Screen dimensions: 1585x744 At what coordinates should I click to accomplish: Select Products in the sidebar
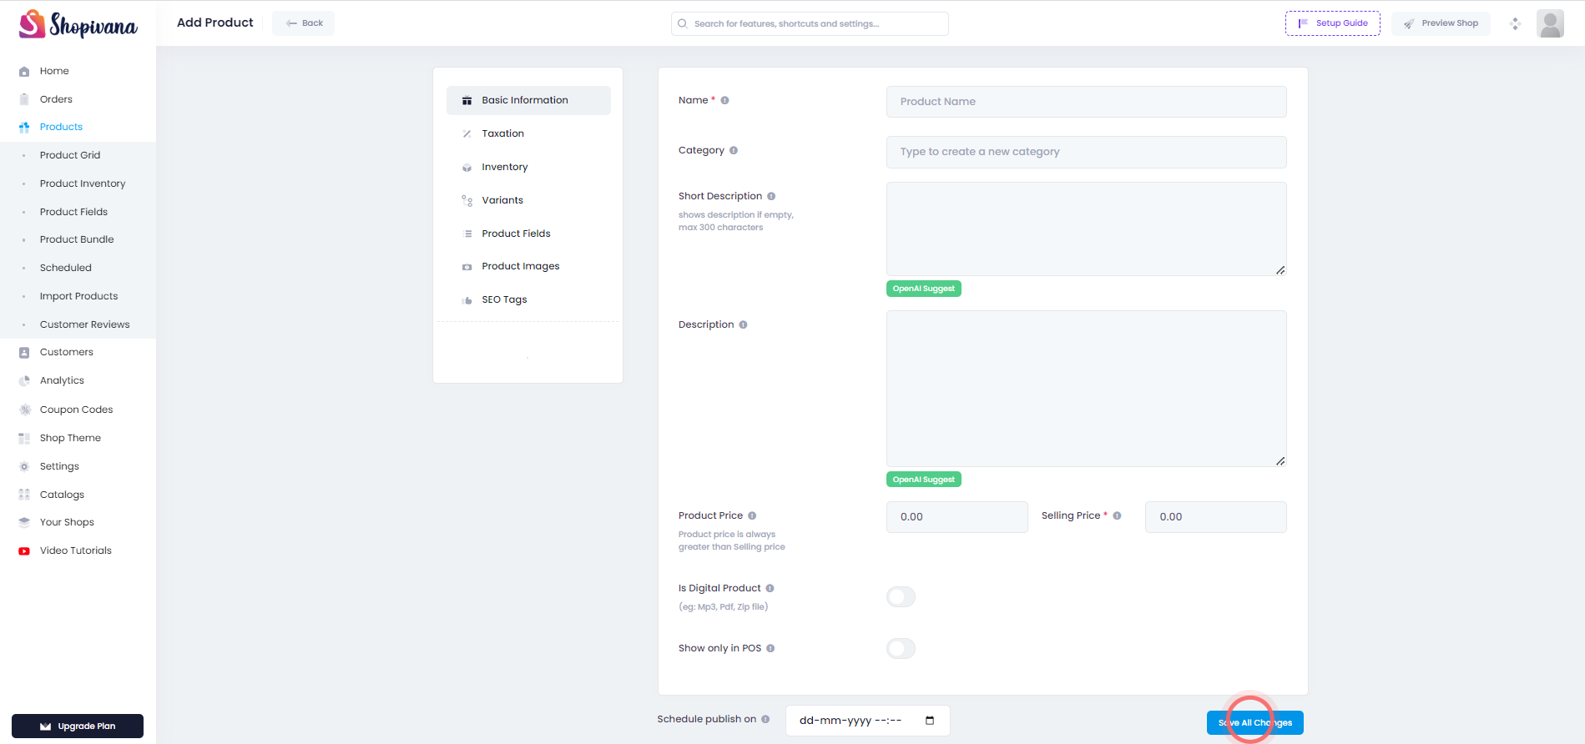coord(61,127)
